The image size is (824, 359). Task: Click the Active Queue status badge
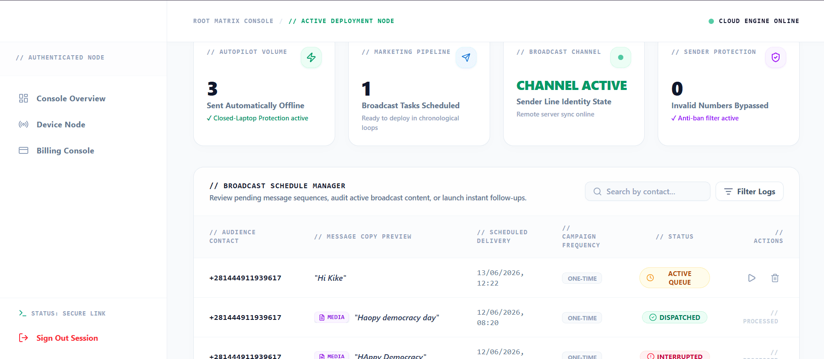point(675,278)
